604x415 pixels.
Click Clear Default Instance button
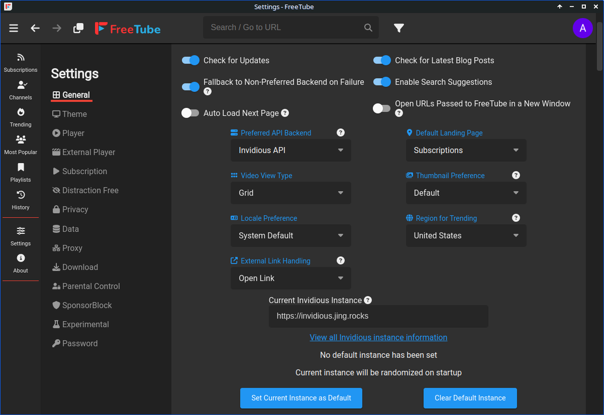[x=470, y=398]
